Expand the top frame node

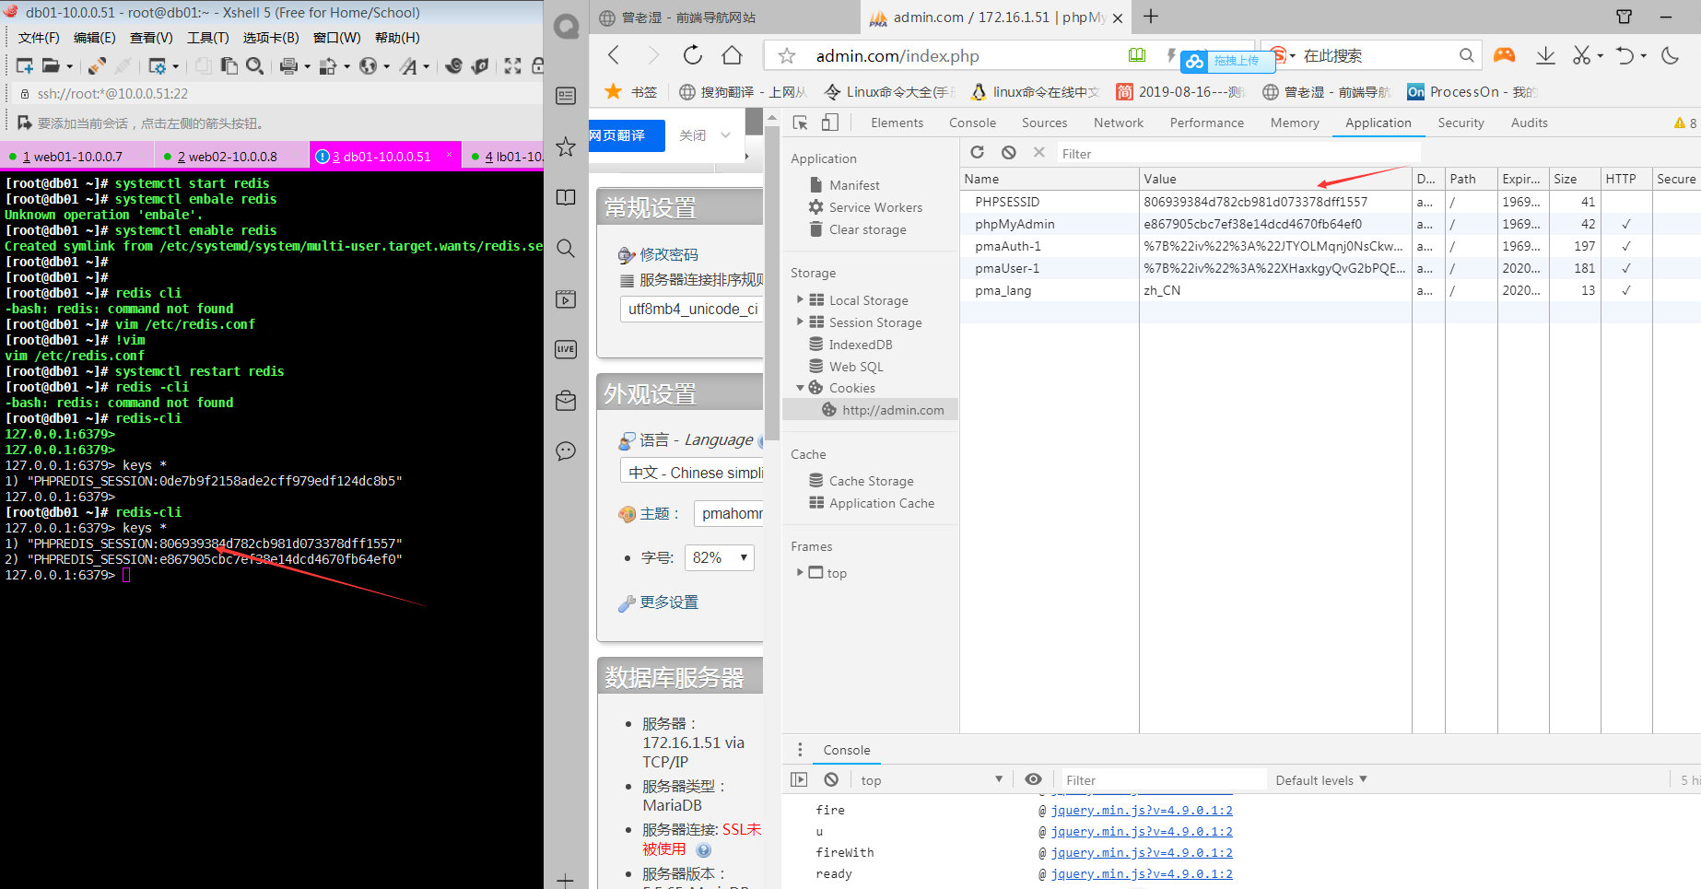click(x=800, y=572)
